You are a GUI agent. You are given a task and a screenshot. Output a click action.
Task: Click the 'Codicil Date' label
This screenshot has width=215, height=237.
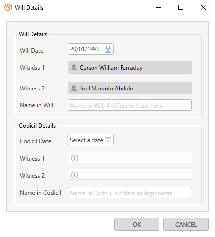pyautogui.click(x=35, y=141)
